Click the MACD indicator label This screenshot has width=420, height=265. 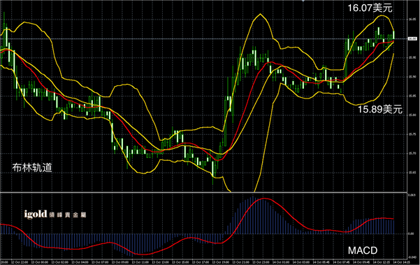pyautogui.click(x=363, y=250)
